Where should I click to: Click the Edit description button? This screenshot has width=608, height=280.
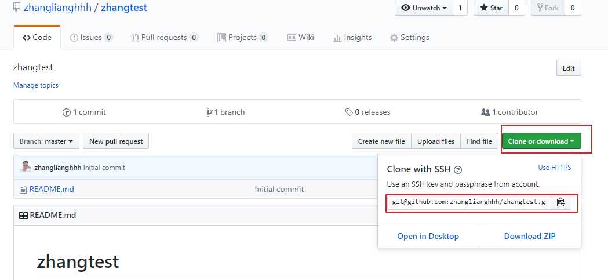[569, 68]
